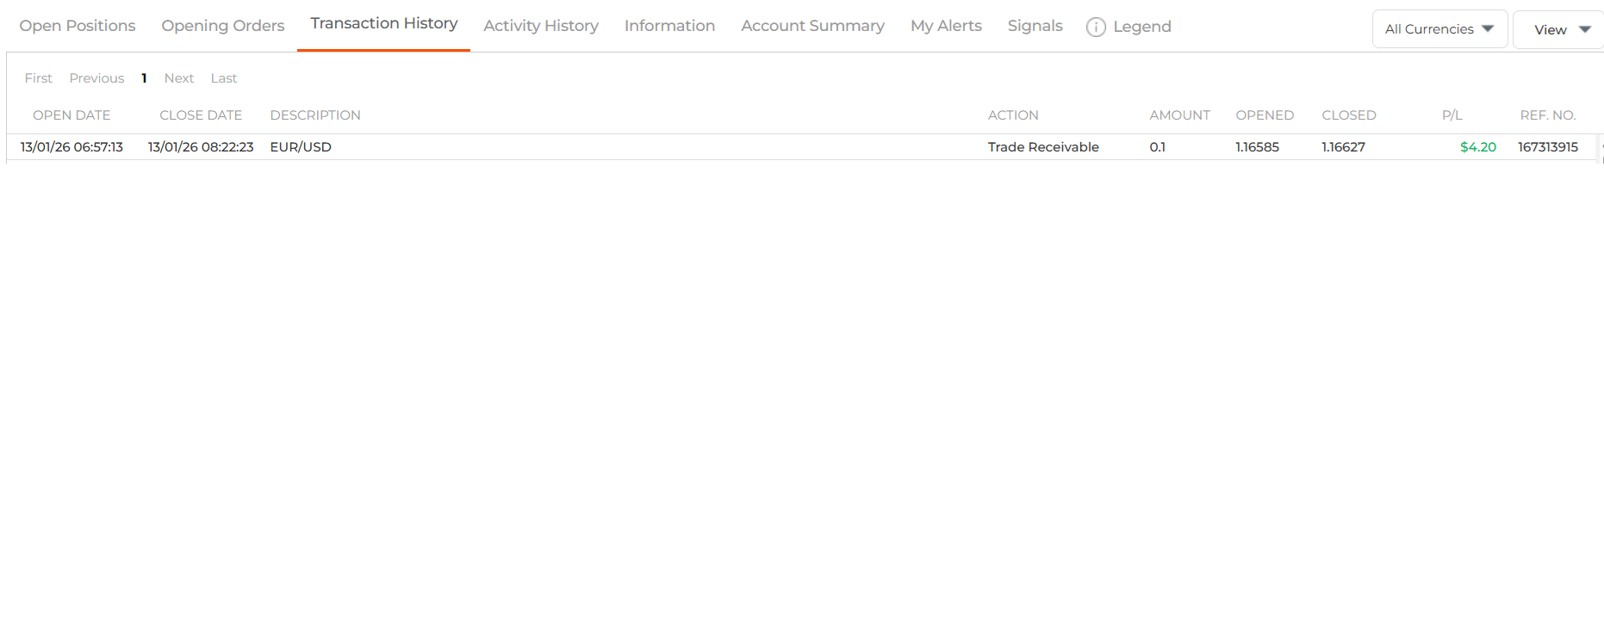Switch to the Open Positions tab

(78, 26)
